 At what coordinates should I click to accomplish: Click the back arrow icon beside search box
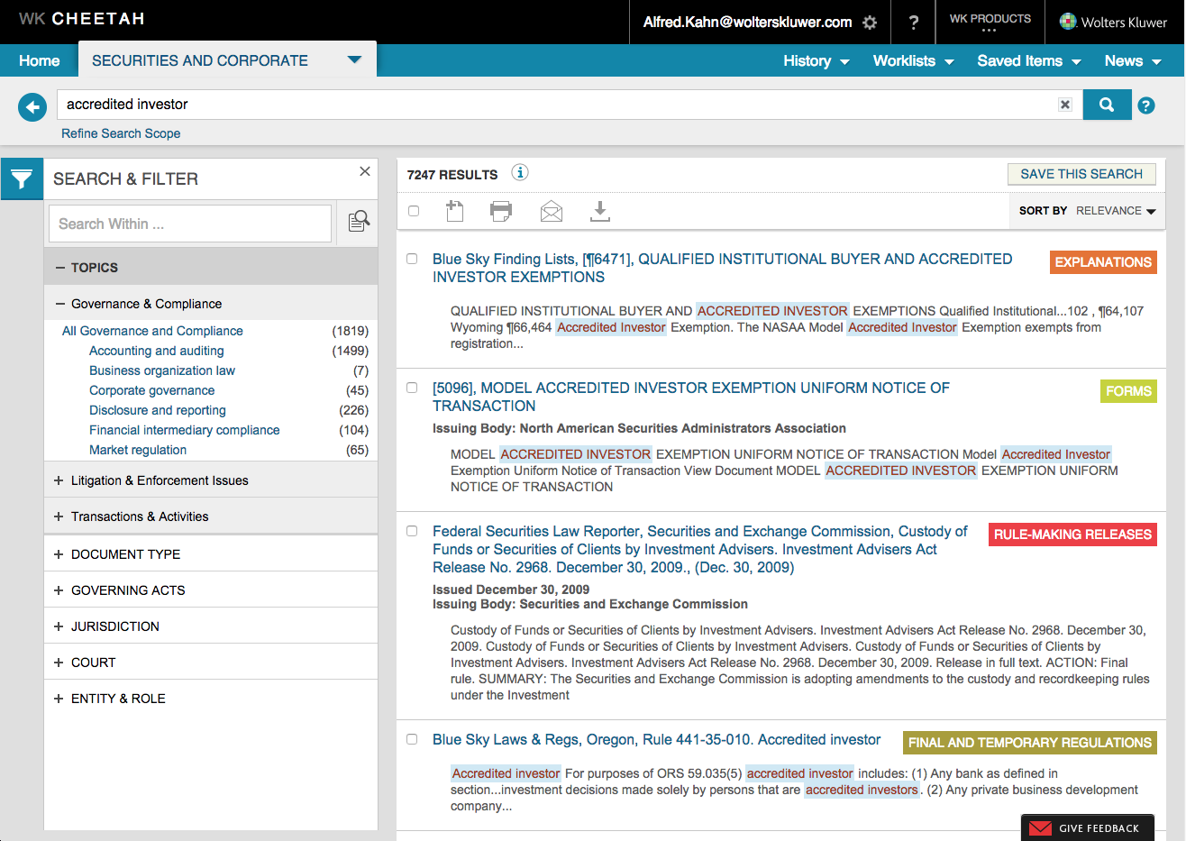pos(32,108)
